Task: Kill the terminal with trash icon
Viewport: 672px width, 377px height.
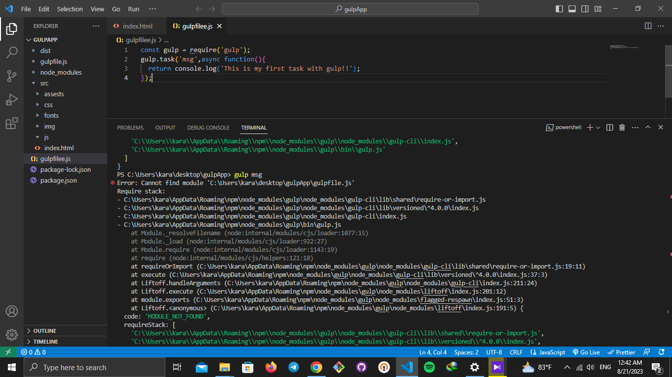Action: click(x=622, y=127)
